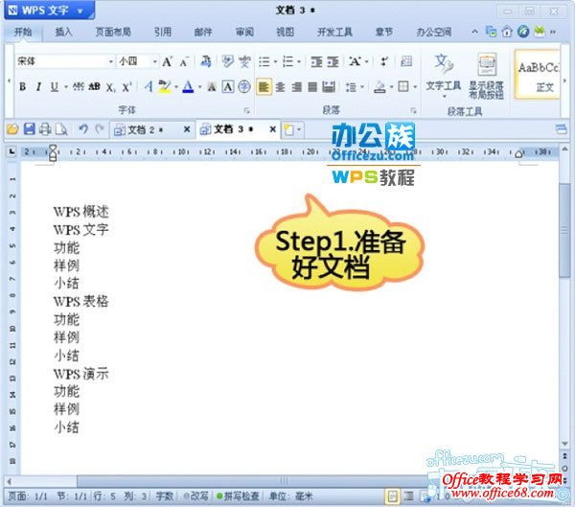This screenshot has width=575, height=507.
Task: Click 显示段落布局按钮 icon
Action: [x=486, y=76]
